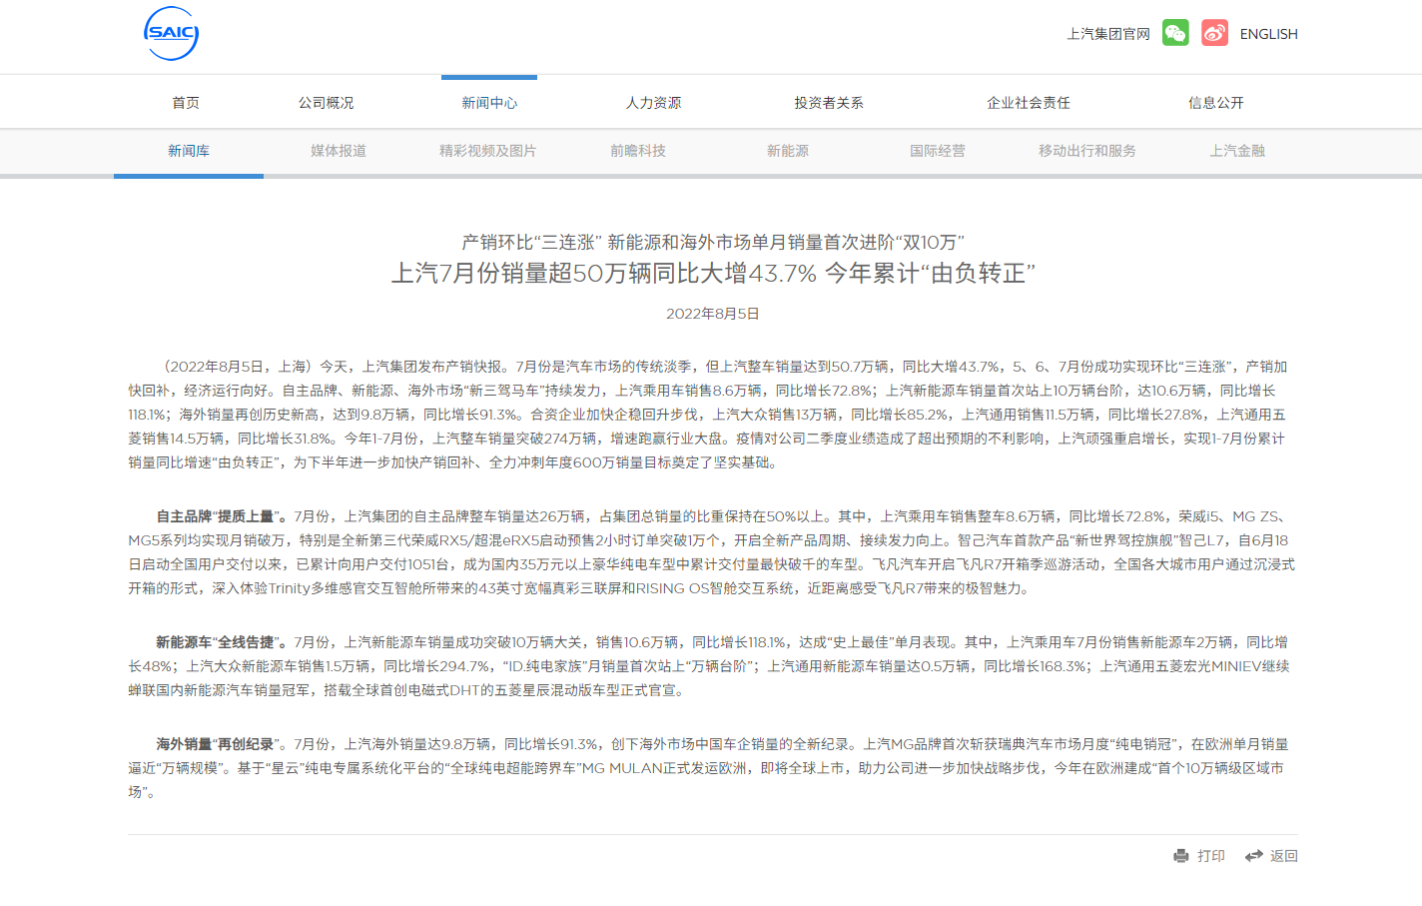1422x906 pixels.
Task: Open 新闻中心 menu
Action: pos(489,103)
